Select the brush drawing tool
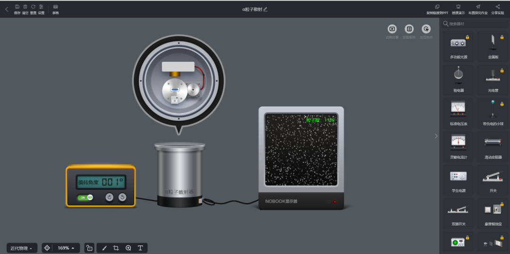This screenshot has height=254, width=510. tap(104, 248)
